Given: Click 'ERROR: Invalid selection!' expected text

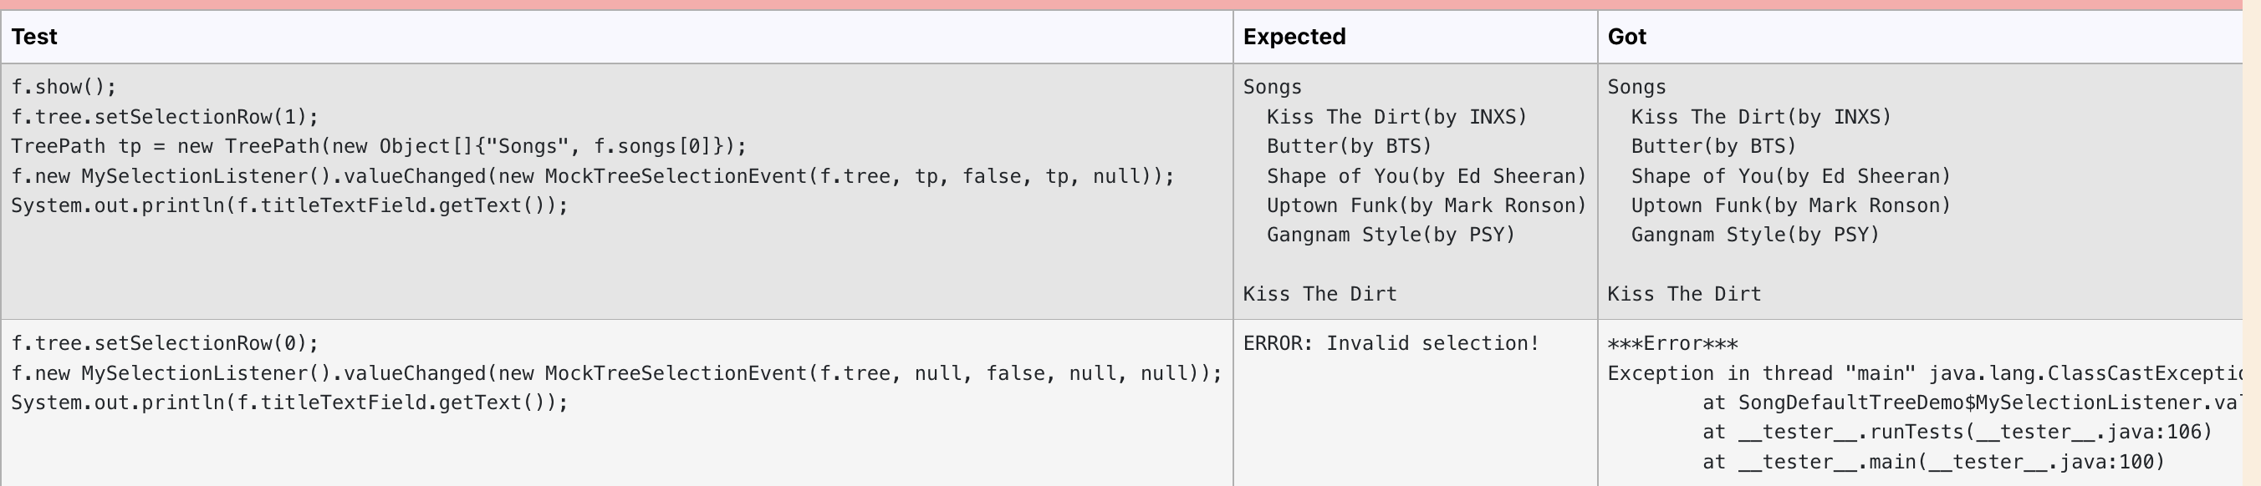Looking at the screenshot, I should 1391,343.
